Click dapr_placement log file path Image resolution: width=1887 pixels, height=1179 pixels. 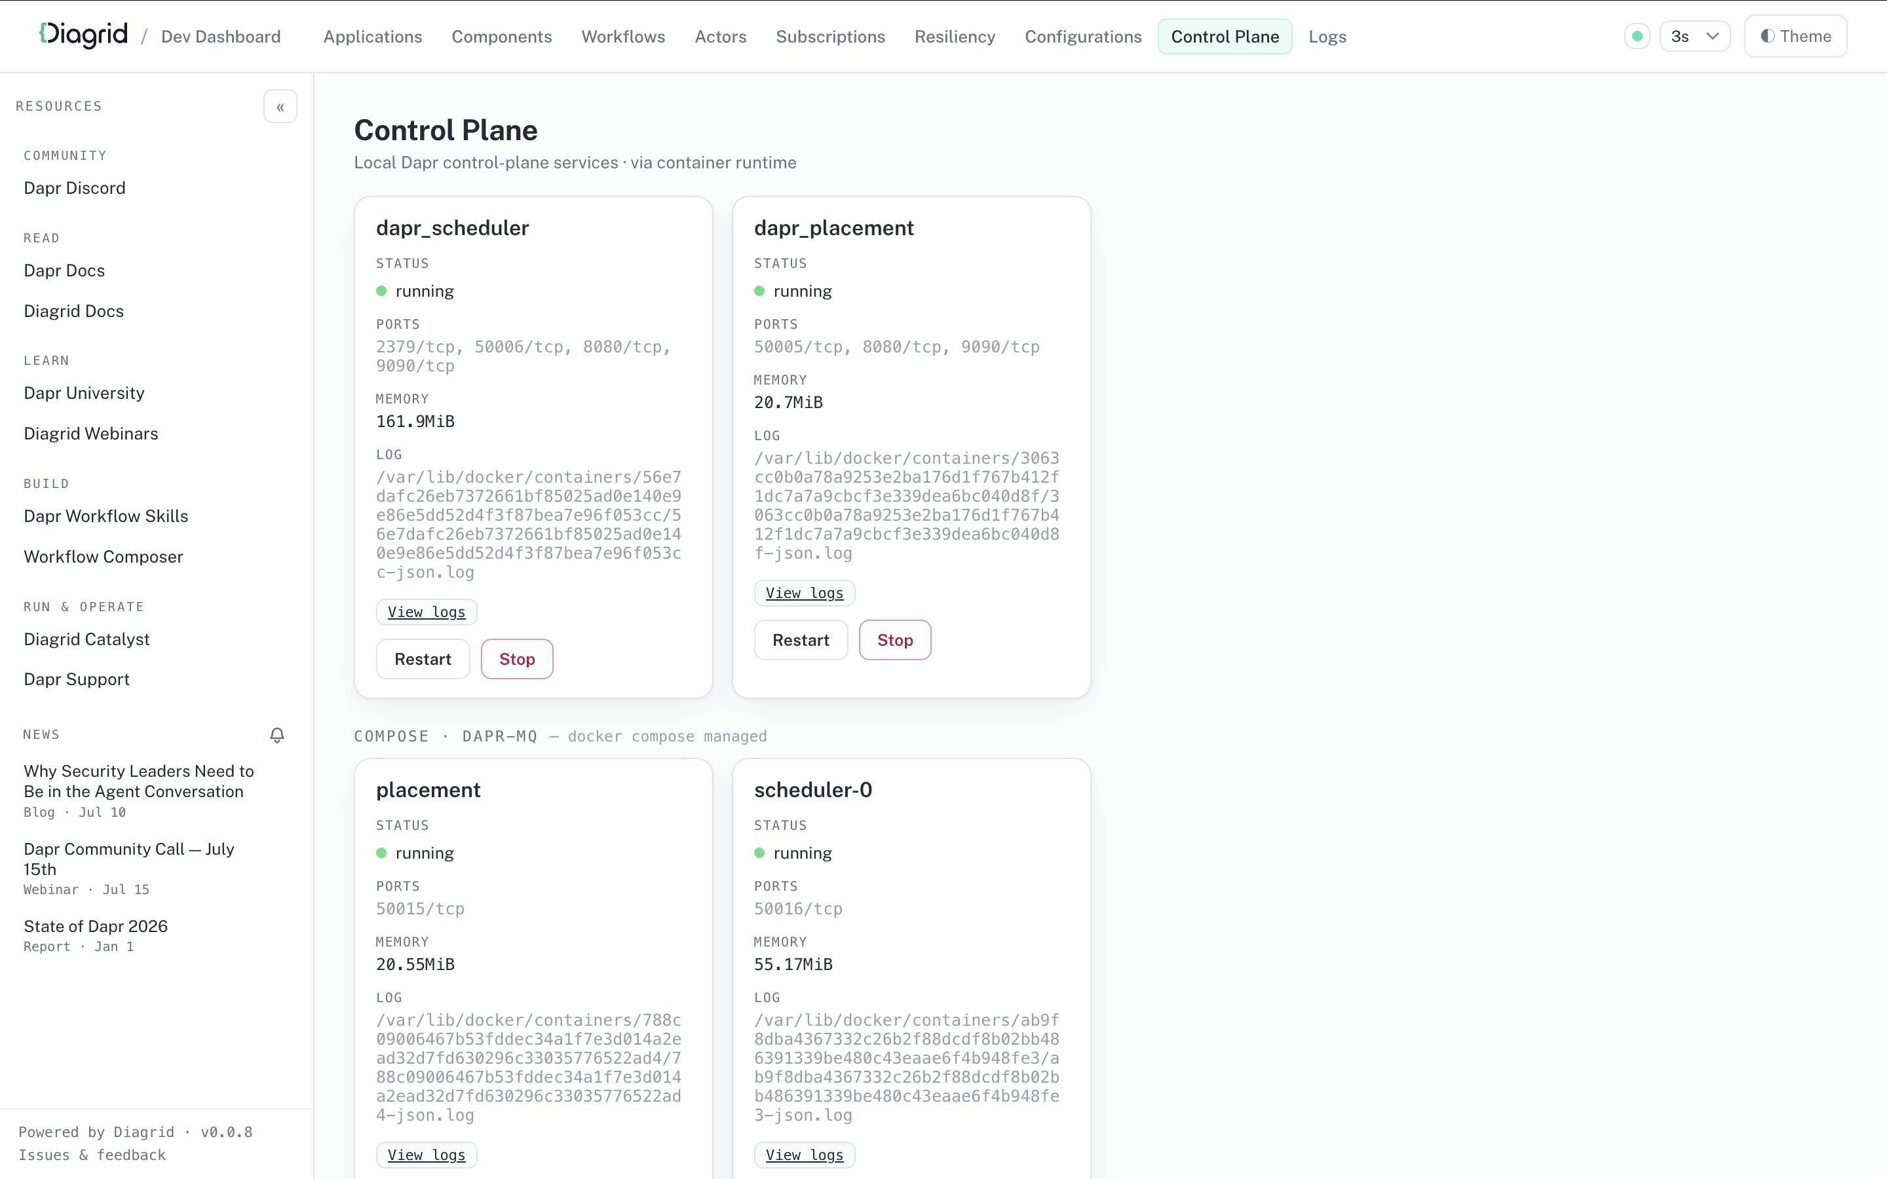pyautogui.click(x=907, y=506)
